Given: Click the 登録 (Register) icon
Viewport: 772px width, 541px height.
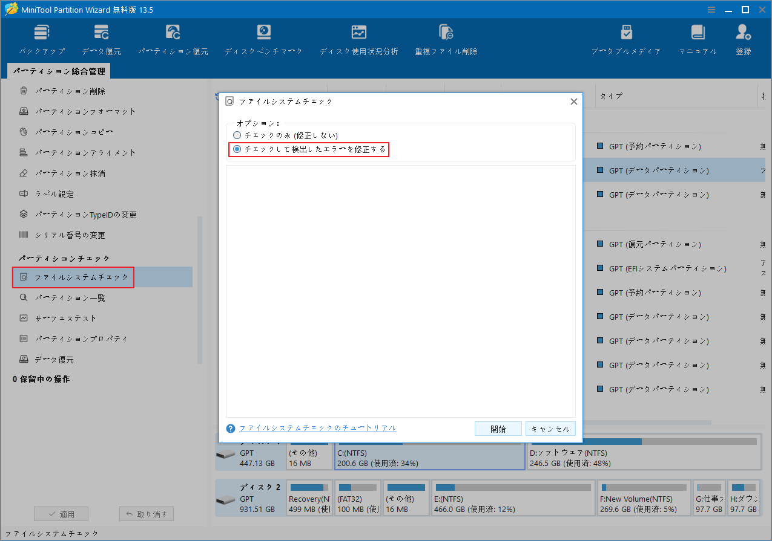Looking at the screenshot, I should click(743, 37).
